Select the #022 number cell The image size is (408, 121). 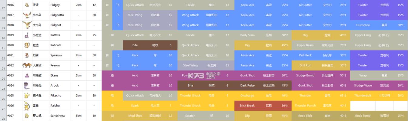14,65
